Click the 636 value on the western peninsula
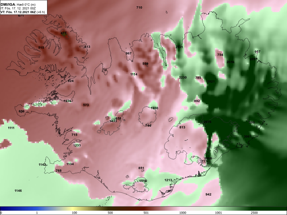 [x=22, y=111]
